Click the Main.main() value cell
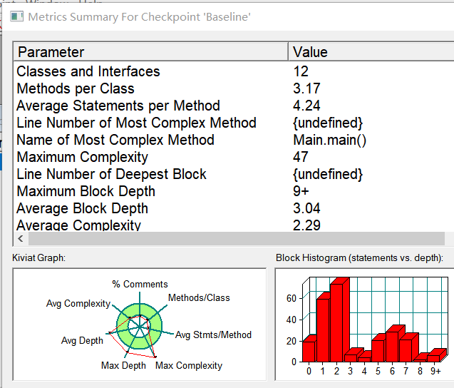Viewport: 454px width, 388px height. [x=329, y=140]
